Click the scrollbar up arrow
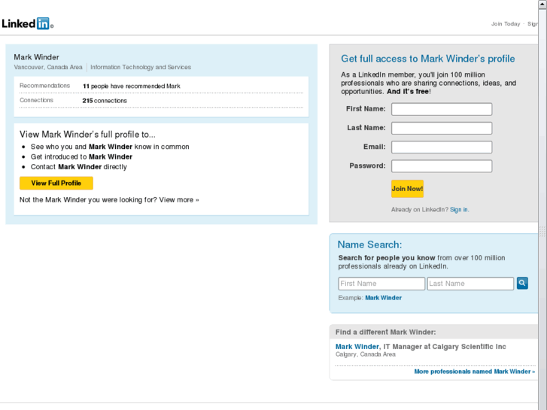This screenshot has width=547, height=410. (542, 5)
